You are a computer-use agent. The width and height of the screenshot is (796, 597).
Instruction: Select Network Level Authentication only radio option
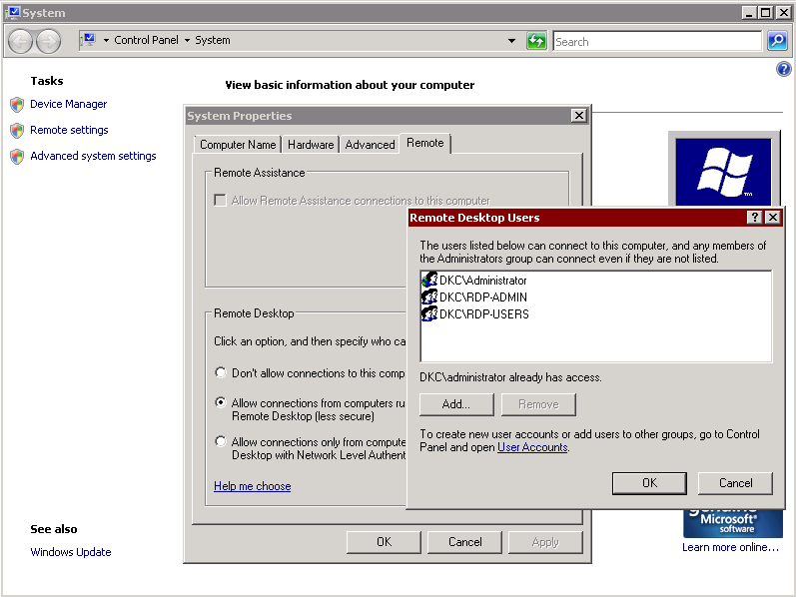point(221,441)
